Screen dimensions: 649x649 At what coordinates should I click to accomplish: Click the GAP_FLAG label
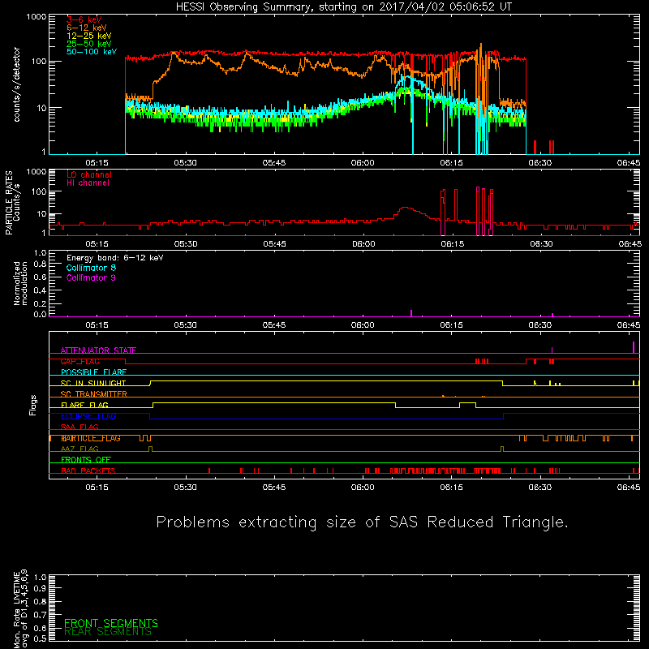click(80, 361)
